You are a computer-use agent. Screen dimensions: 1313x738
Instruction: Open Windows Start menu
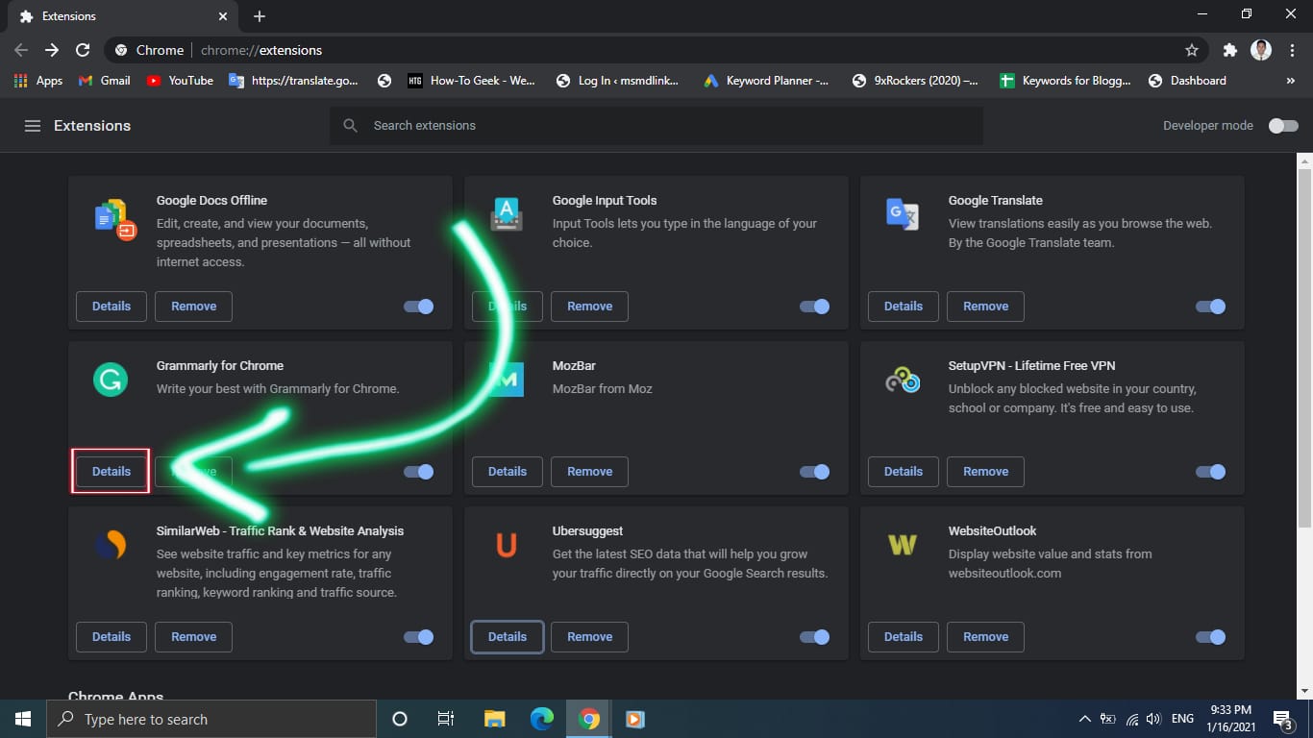click(x=23, y=719)
